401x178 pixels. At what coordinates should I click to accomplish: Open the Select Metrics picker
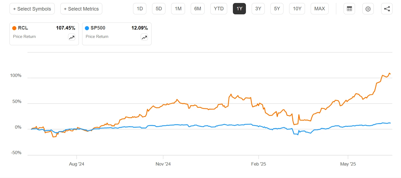click(x=81, y=9)
